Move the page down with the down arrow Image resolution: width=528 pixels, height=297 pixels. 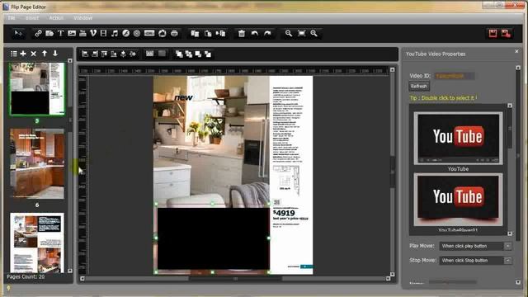click(x=55, y=53)
